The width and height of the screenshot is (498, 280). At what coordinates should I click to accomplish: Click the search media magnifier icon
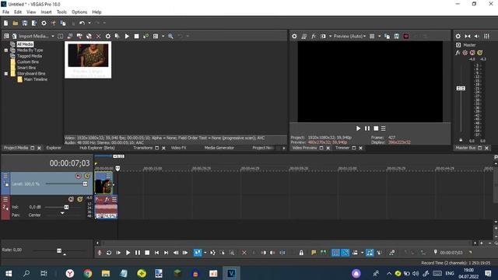tap(170, 37)
